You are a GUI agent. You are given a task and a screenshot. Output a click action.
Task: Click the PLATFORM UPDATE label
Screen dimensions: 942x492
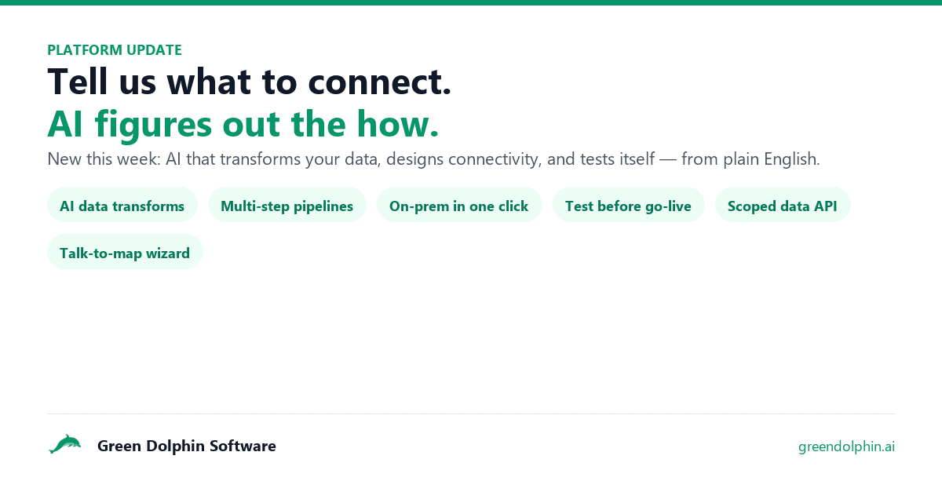(x=115, y=50)
